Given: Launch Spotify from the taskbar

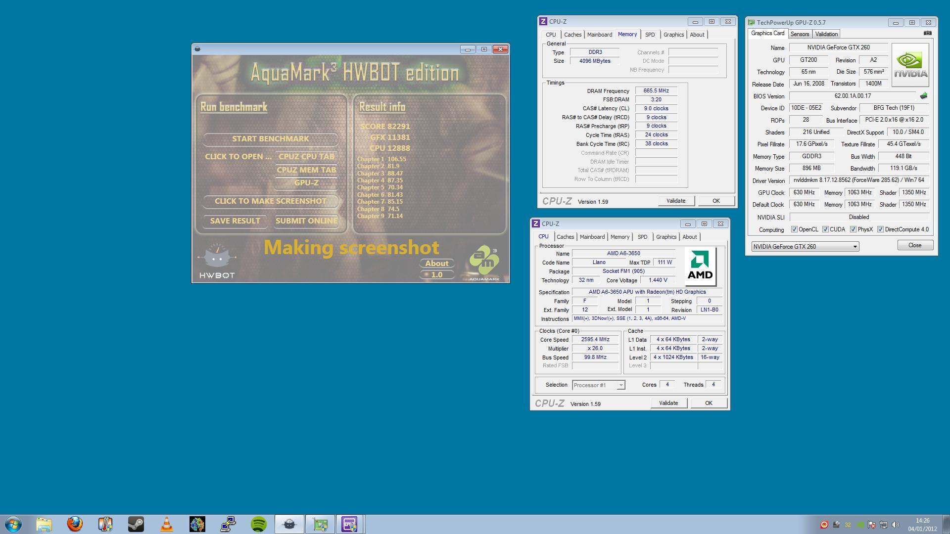Looking at the screenshot, I should coord(259,524).
